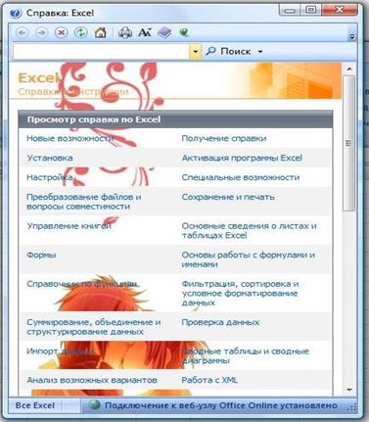Open the Поиск scope dropdown arrow
Screen dimensions: 369x422
tap(260, 52)
